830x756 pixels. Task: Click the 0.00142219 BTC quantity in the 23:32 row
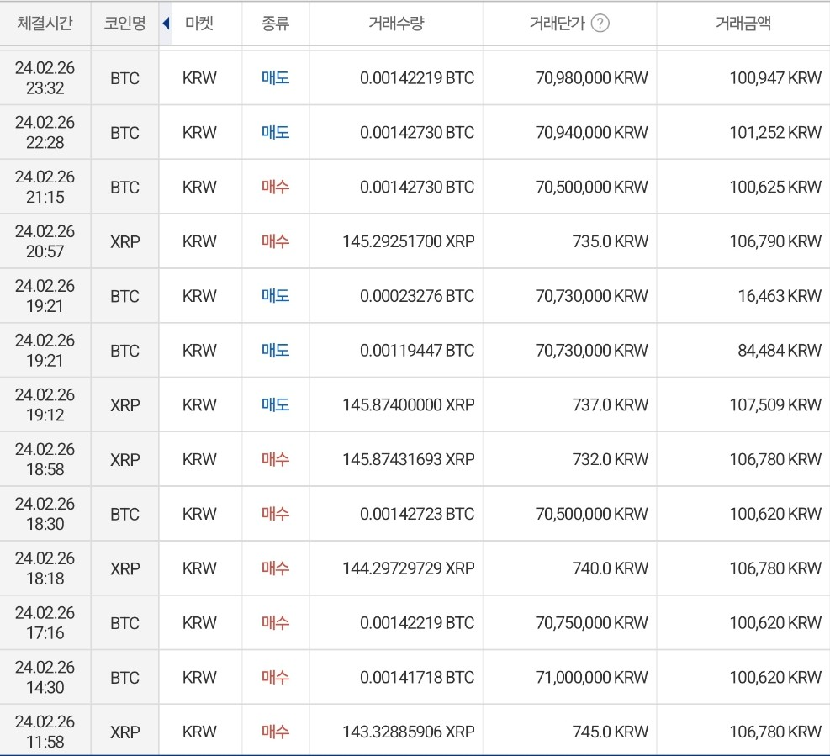click(x=417, y=78)
